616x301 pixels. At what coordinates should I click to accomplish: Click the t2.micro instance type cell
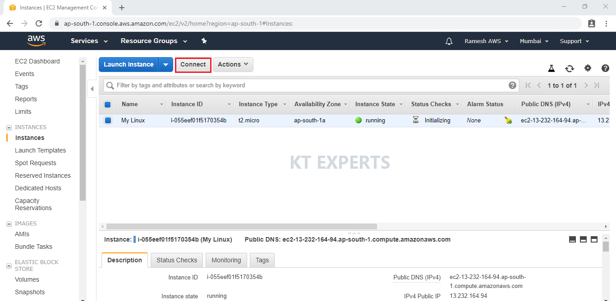(249, 120)
